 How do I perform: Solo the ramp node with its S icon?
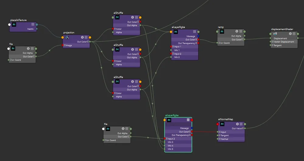(237, 31)
